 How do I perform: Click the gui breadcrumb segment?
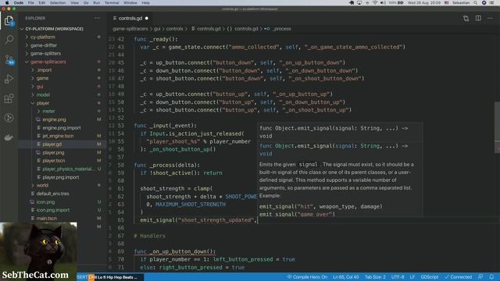coord(157,29)
